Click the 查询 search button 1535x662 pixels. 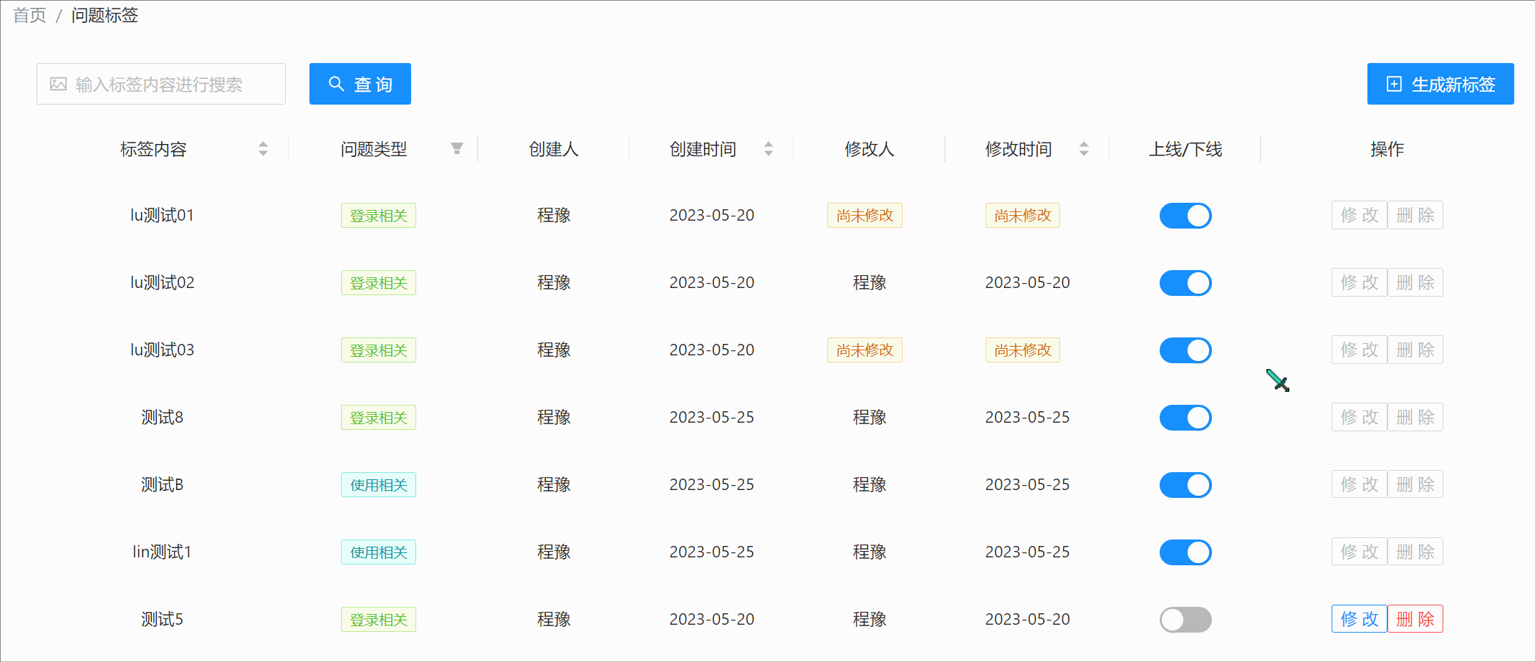[x=360, y=84]
